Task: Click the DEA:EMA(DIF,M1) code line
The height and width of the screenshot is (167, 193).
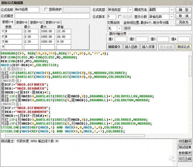Action: tap(25, 61)
